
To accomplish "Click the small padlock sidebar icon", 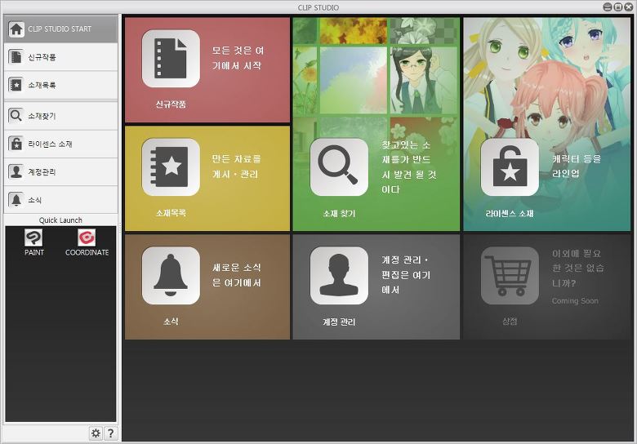I will [x=16, y=144].
